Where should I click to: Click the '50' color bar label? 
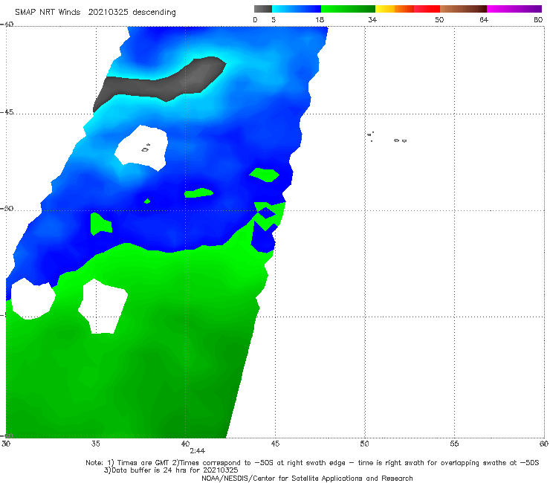[x=439, y=19]
